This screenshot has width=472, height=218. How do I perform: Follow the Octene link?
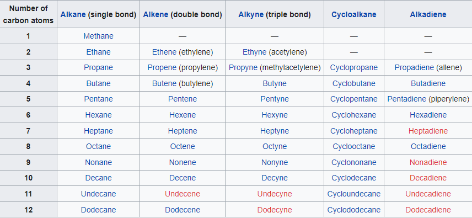(183, 147)
